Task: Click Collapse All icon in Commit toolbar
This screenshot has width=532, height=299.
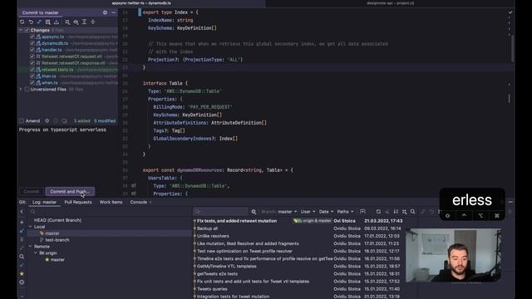Action: [x=92, y=22]
